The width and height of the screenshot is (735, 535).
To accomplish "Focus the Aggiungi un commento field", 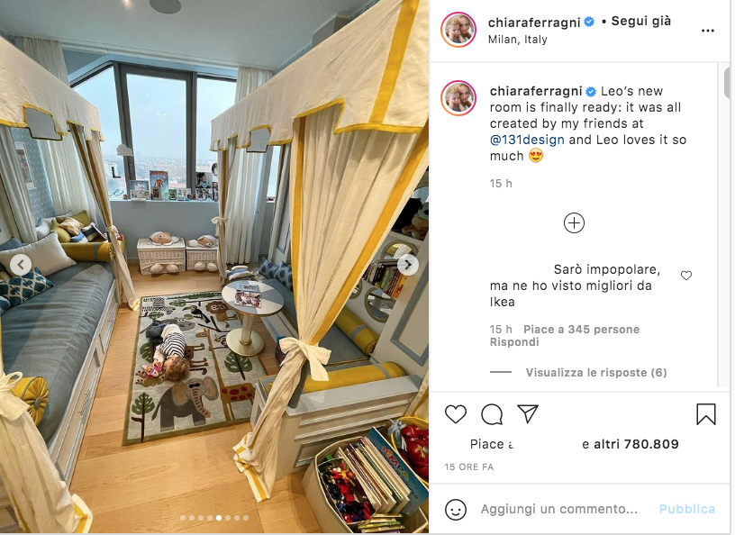I will pyautogui.click(x=558, y=509).
